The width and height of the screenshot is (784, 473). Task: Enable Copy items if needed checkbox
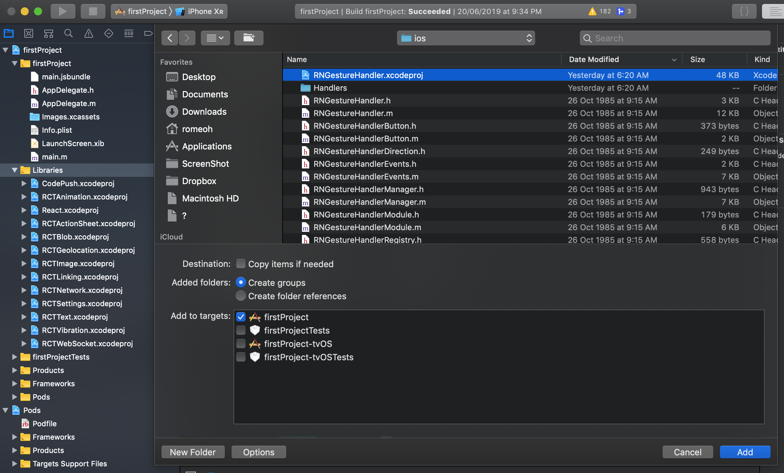(x=241, y=264)
